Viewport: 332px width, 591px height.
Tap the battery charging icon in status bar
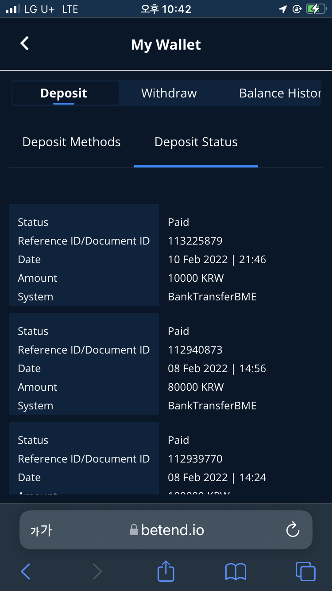pos(316,9)
